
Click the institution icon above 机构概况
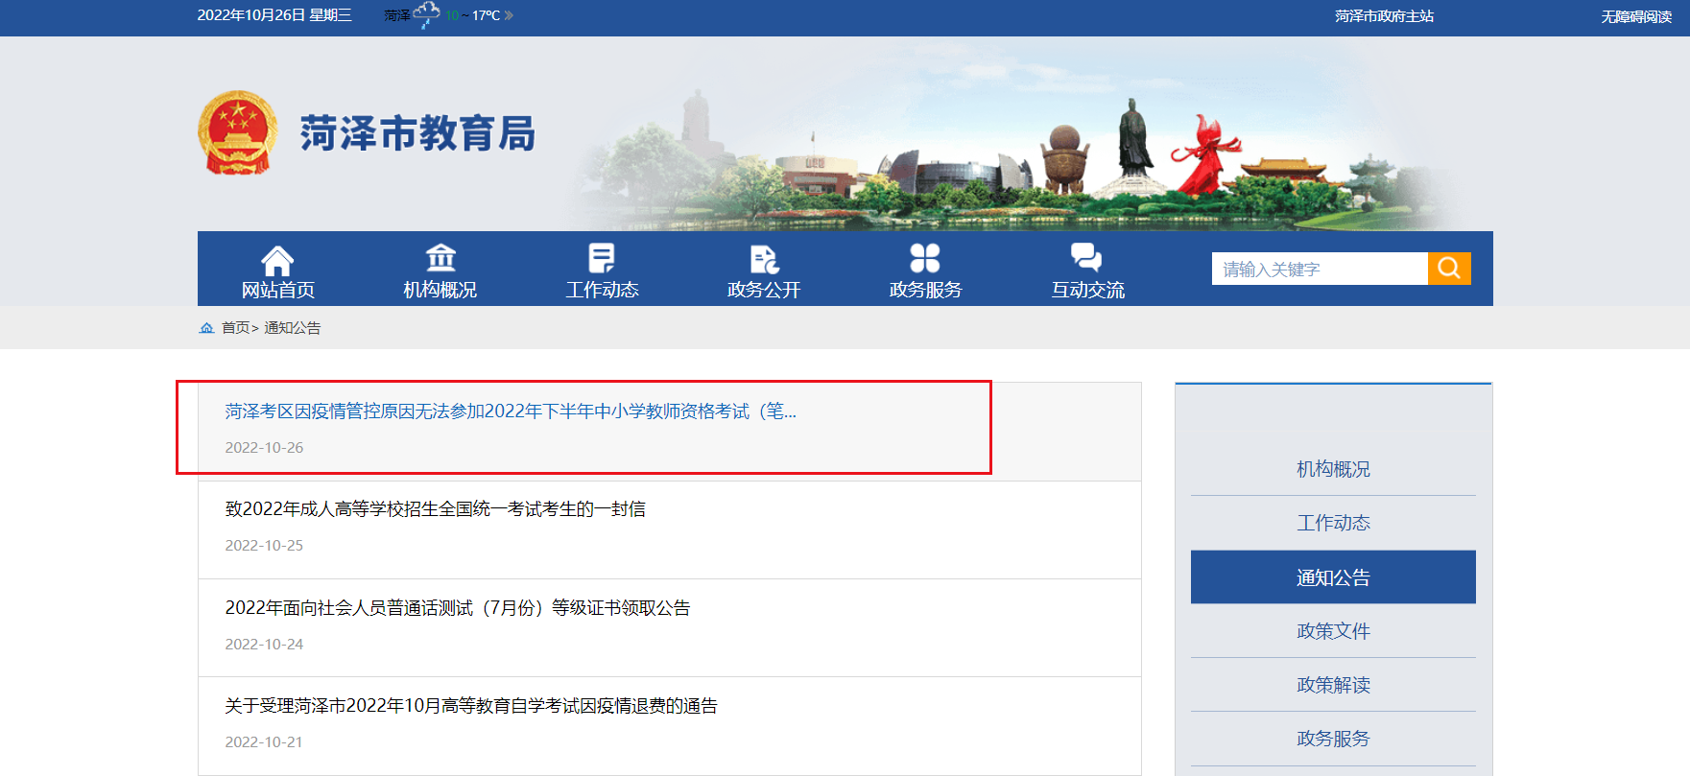click(440, 258)
